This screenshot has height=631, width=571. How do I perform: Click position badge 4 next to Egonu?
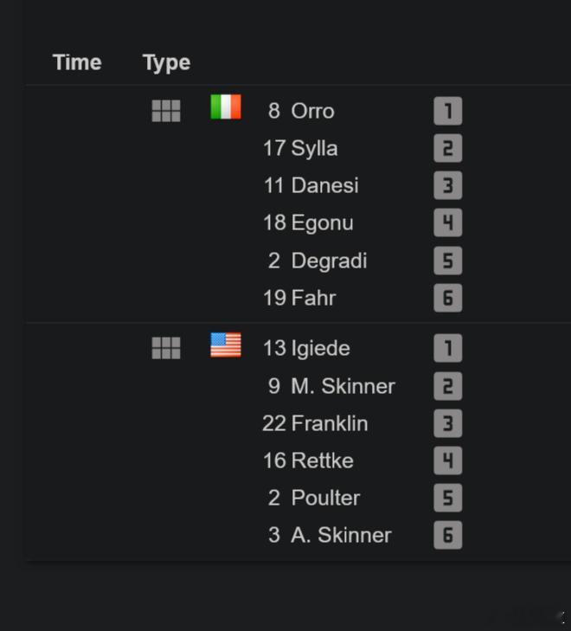(x=447, y=222)
